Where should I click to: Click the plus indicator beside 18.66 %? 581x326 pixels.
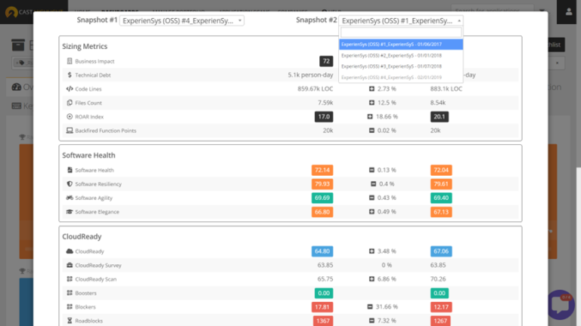point(371,117)
